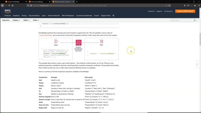Click the Rule label link in diagram

coord(101,45)
